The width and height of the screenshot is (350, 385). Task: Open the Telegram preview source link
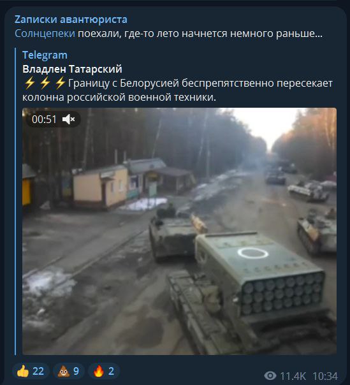click(45, 55)
